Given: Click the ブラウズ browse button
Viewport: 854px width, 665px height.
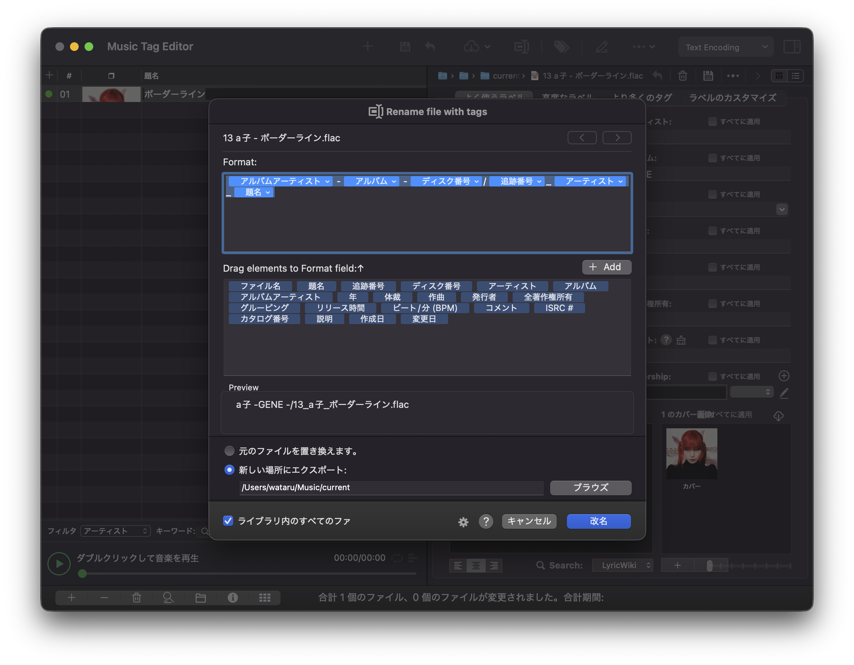Looking at the screenshot, I should tap(591, 488).
